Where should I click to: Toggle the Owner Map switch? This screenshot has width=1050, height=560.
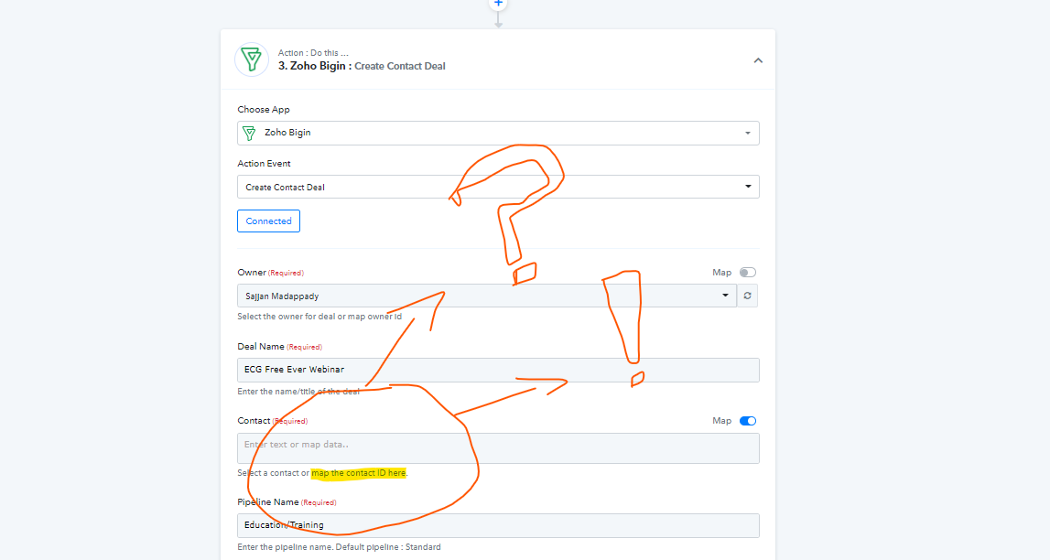[747, 273]
